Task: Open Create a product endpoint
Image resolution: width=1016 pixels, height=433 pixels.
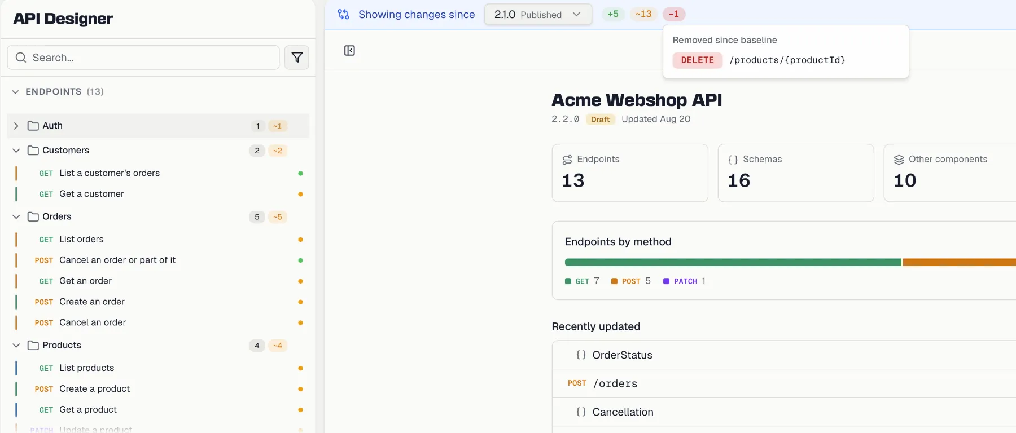Action: click(x=159, y=389)
